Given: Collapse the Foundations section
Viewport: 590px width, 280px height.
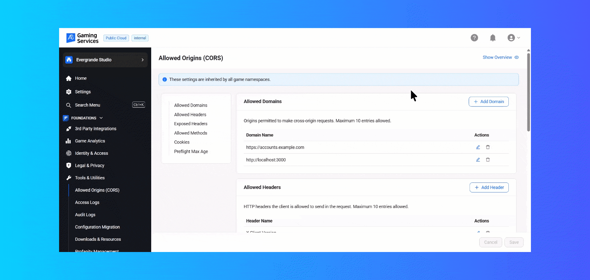Looking at the screenshot, I should point(101,118).
